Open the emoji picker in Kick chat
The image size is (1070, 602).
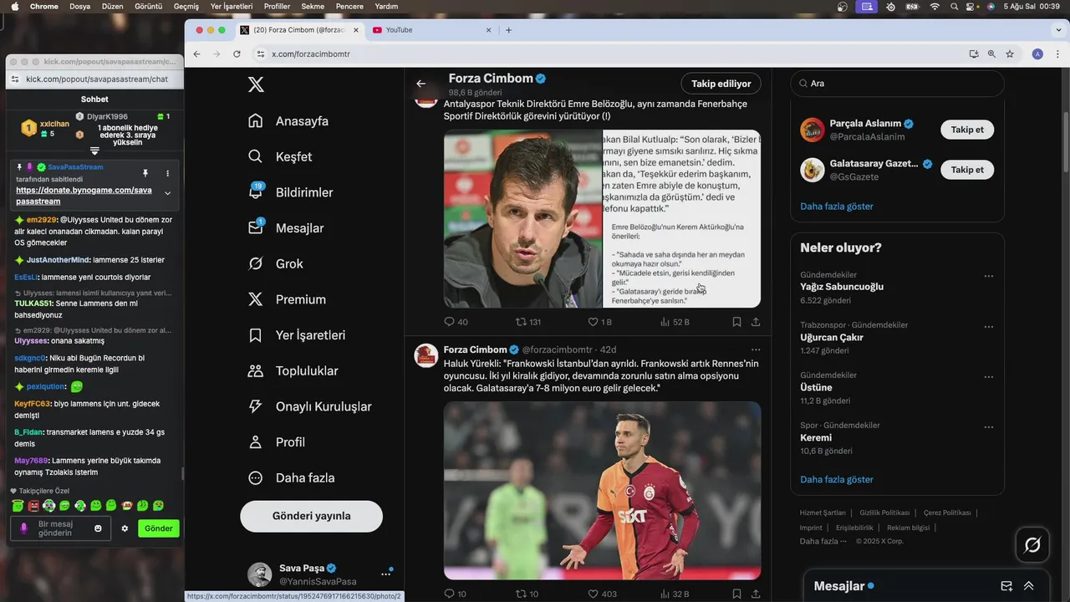click(x=98, y=528)
